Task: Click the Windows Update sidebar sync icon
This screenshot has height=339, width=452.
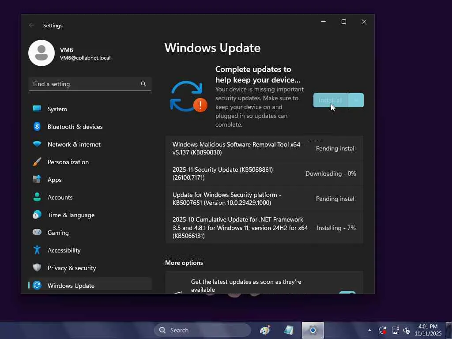Action: pyautogui.click(x=37, y=285)
